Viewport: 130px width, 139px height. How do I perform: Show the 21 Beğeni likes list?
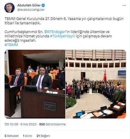(x=43, y=136)
